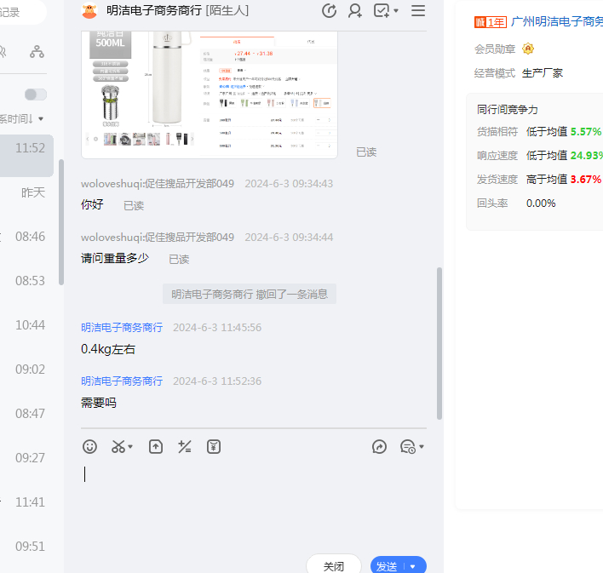Screen dimensions: 603x573
Task: Click the 发送 send button
Action: point(388,566)
